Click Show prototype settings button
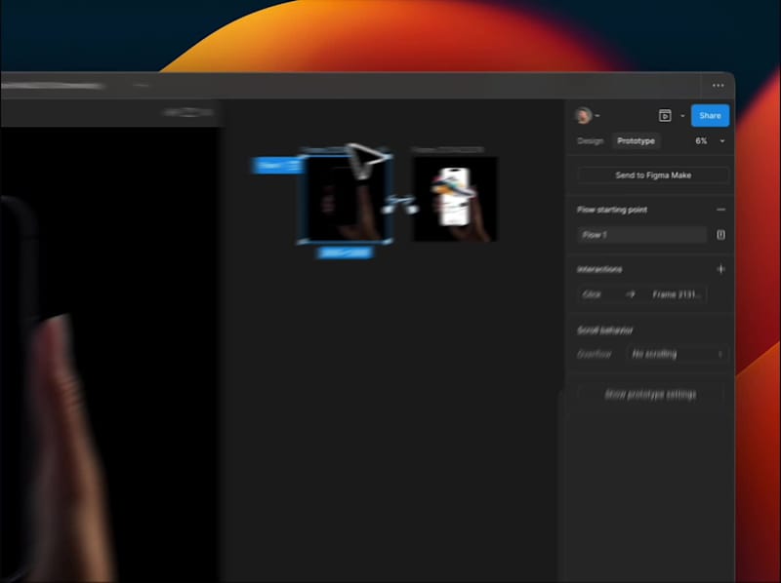This screenshot has height=583, width=781. 650,395
